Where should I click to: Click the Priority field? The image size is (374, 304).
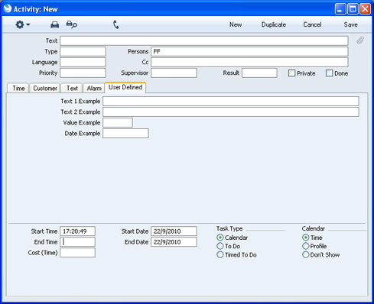(x=83, y=73)
